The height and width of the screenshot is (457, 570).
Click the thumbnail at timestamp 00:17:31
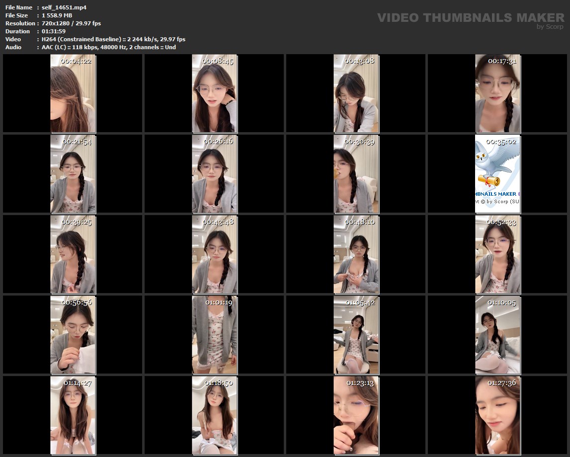click(497, 93)
